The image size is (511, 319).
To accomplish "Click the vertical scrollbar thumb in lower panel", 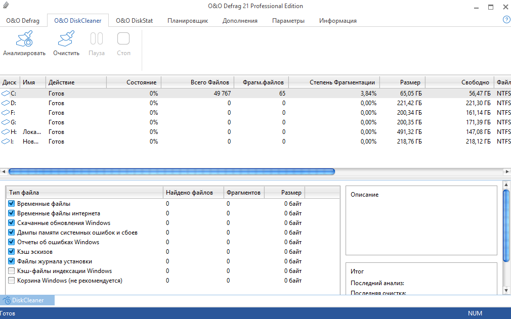I will 506,225.
